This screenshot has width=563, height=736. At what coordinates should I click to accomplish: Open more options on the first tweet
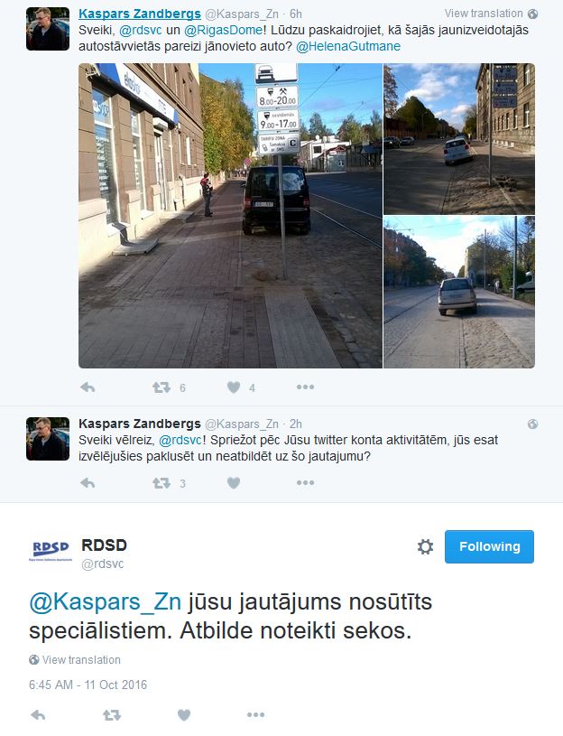(305, 387)
